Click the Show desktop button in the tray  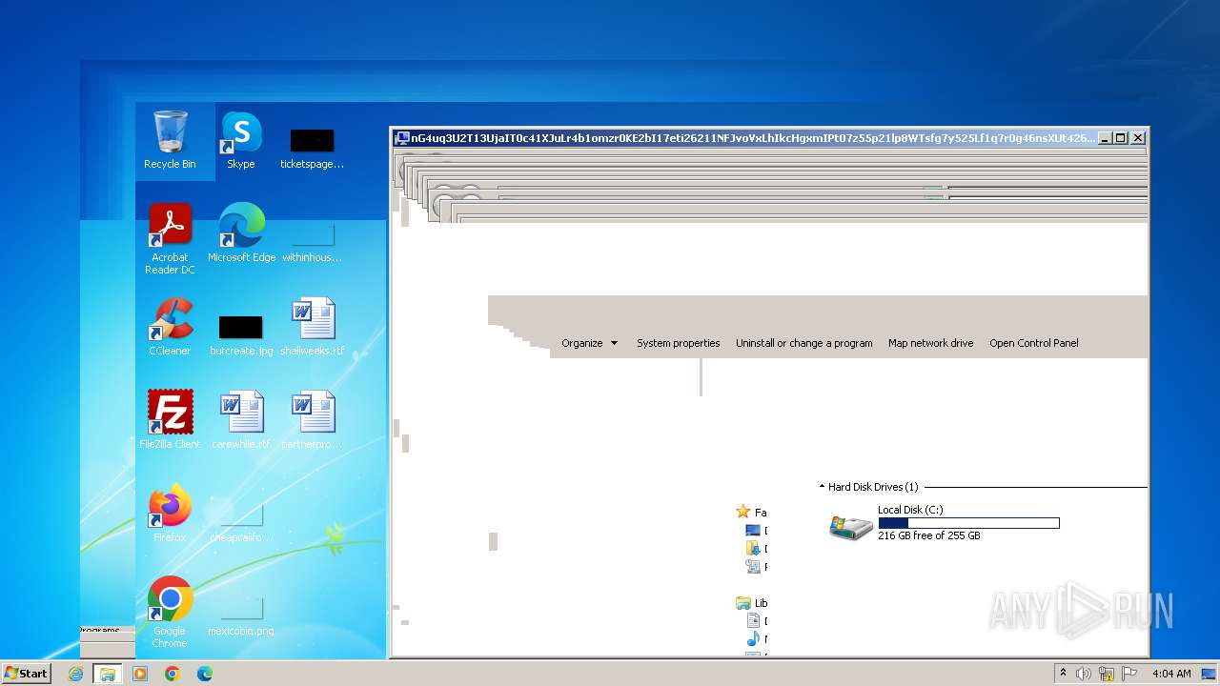1209,674
